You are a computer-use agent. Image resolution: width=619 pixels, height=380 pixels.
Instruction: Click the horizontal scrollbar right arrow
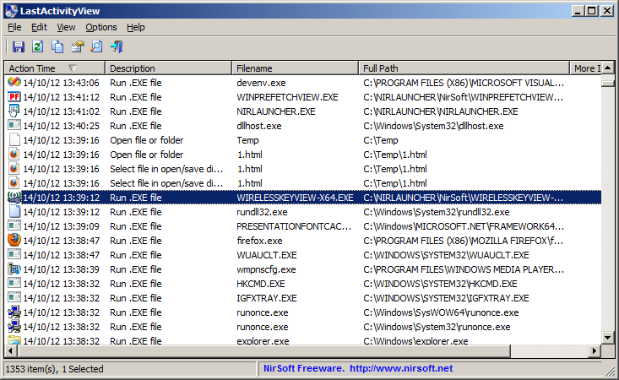[x=594, y=351]
